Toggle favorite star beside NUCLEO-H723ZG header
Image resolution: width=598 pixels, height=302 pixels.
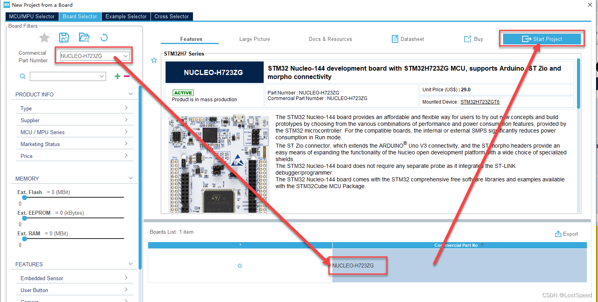154,60
